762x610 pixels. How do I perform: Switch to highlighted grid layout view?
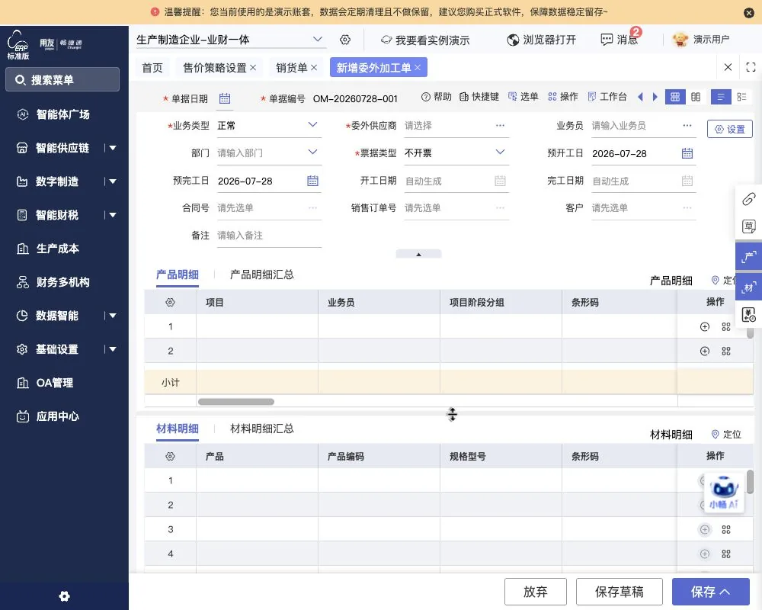(675, 97)
